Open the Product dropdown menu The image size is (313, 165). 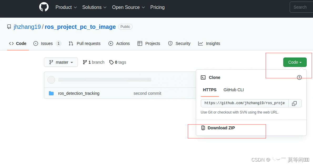(66, 7)
